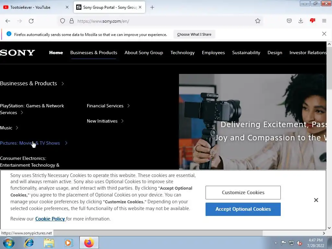
Task: Click chevron beside Pictures: Movies & TV Shows
Action: tap(66, 143)
